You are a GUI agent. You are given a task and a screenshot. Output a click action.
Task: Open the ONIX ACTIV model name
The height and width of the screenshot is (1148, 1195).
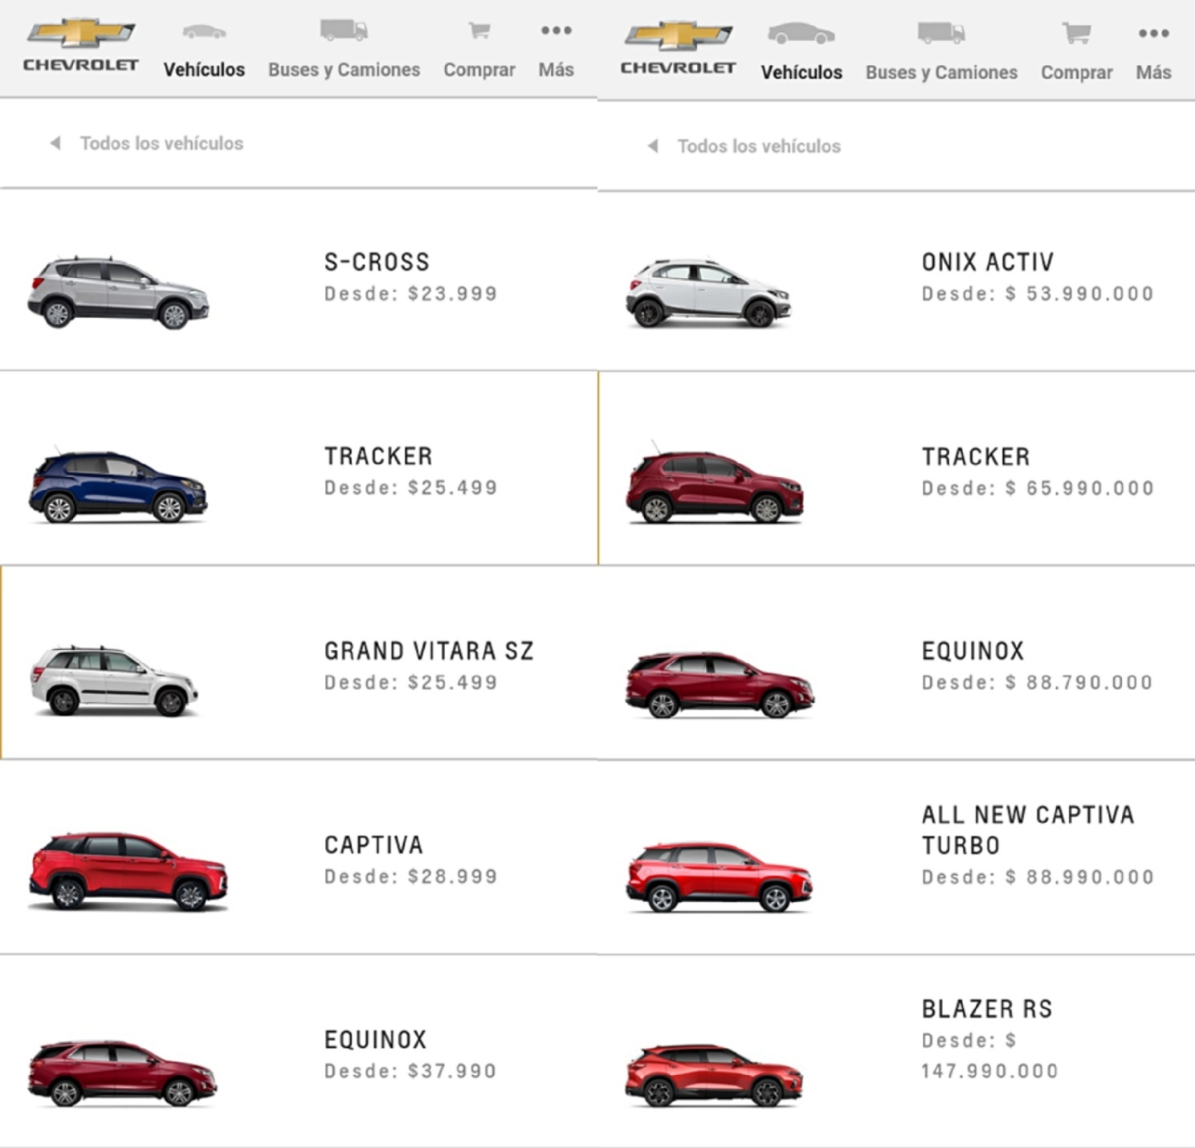tap(988, 262)
